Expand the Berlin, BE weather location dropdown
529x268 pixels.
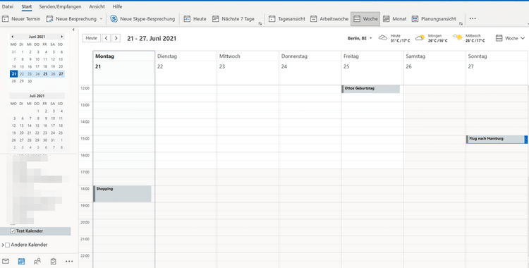pyautogui.click(x=371, y=38)
